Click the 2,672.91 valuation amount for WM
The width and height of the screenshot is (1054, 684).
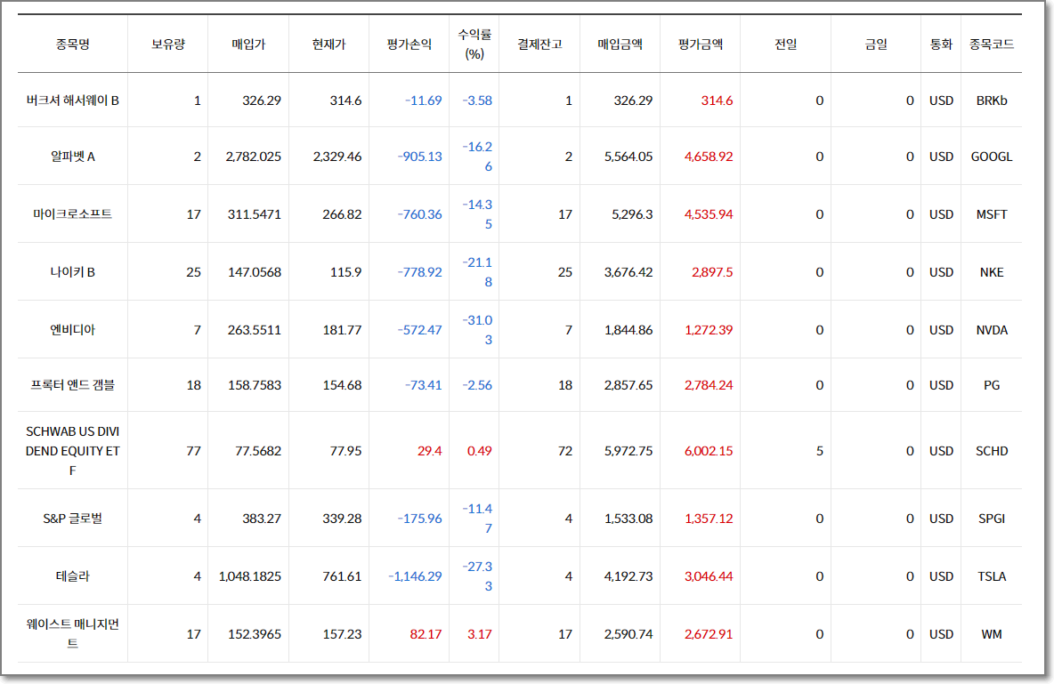(x=709, y=634)
